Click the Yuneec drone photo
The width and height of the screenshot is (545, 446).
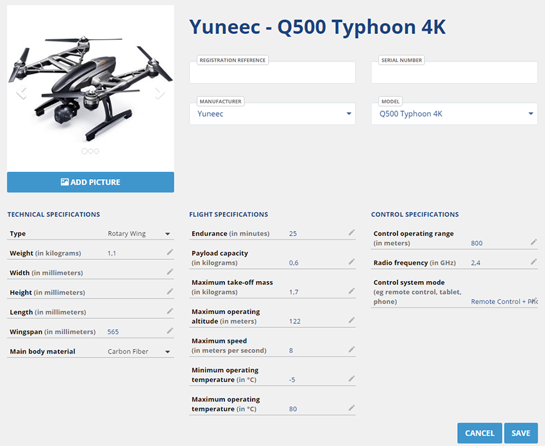90,89
